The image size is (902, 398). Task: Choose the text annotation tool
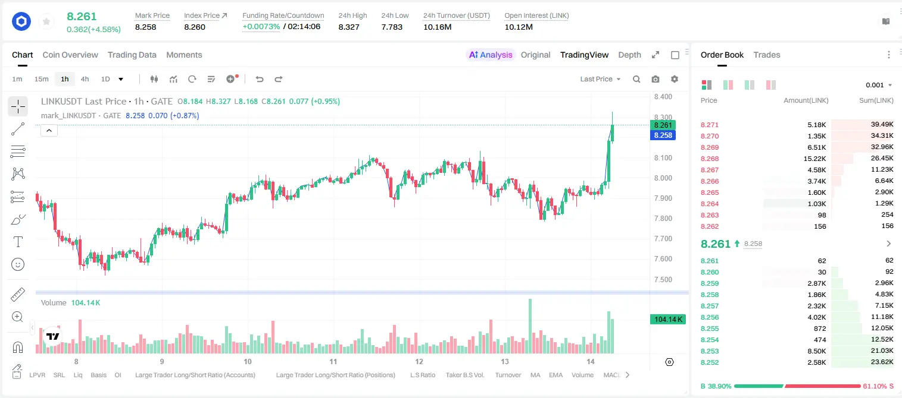click(18, 242)
